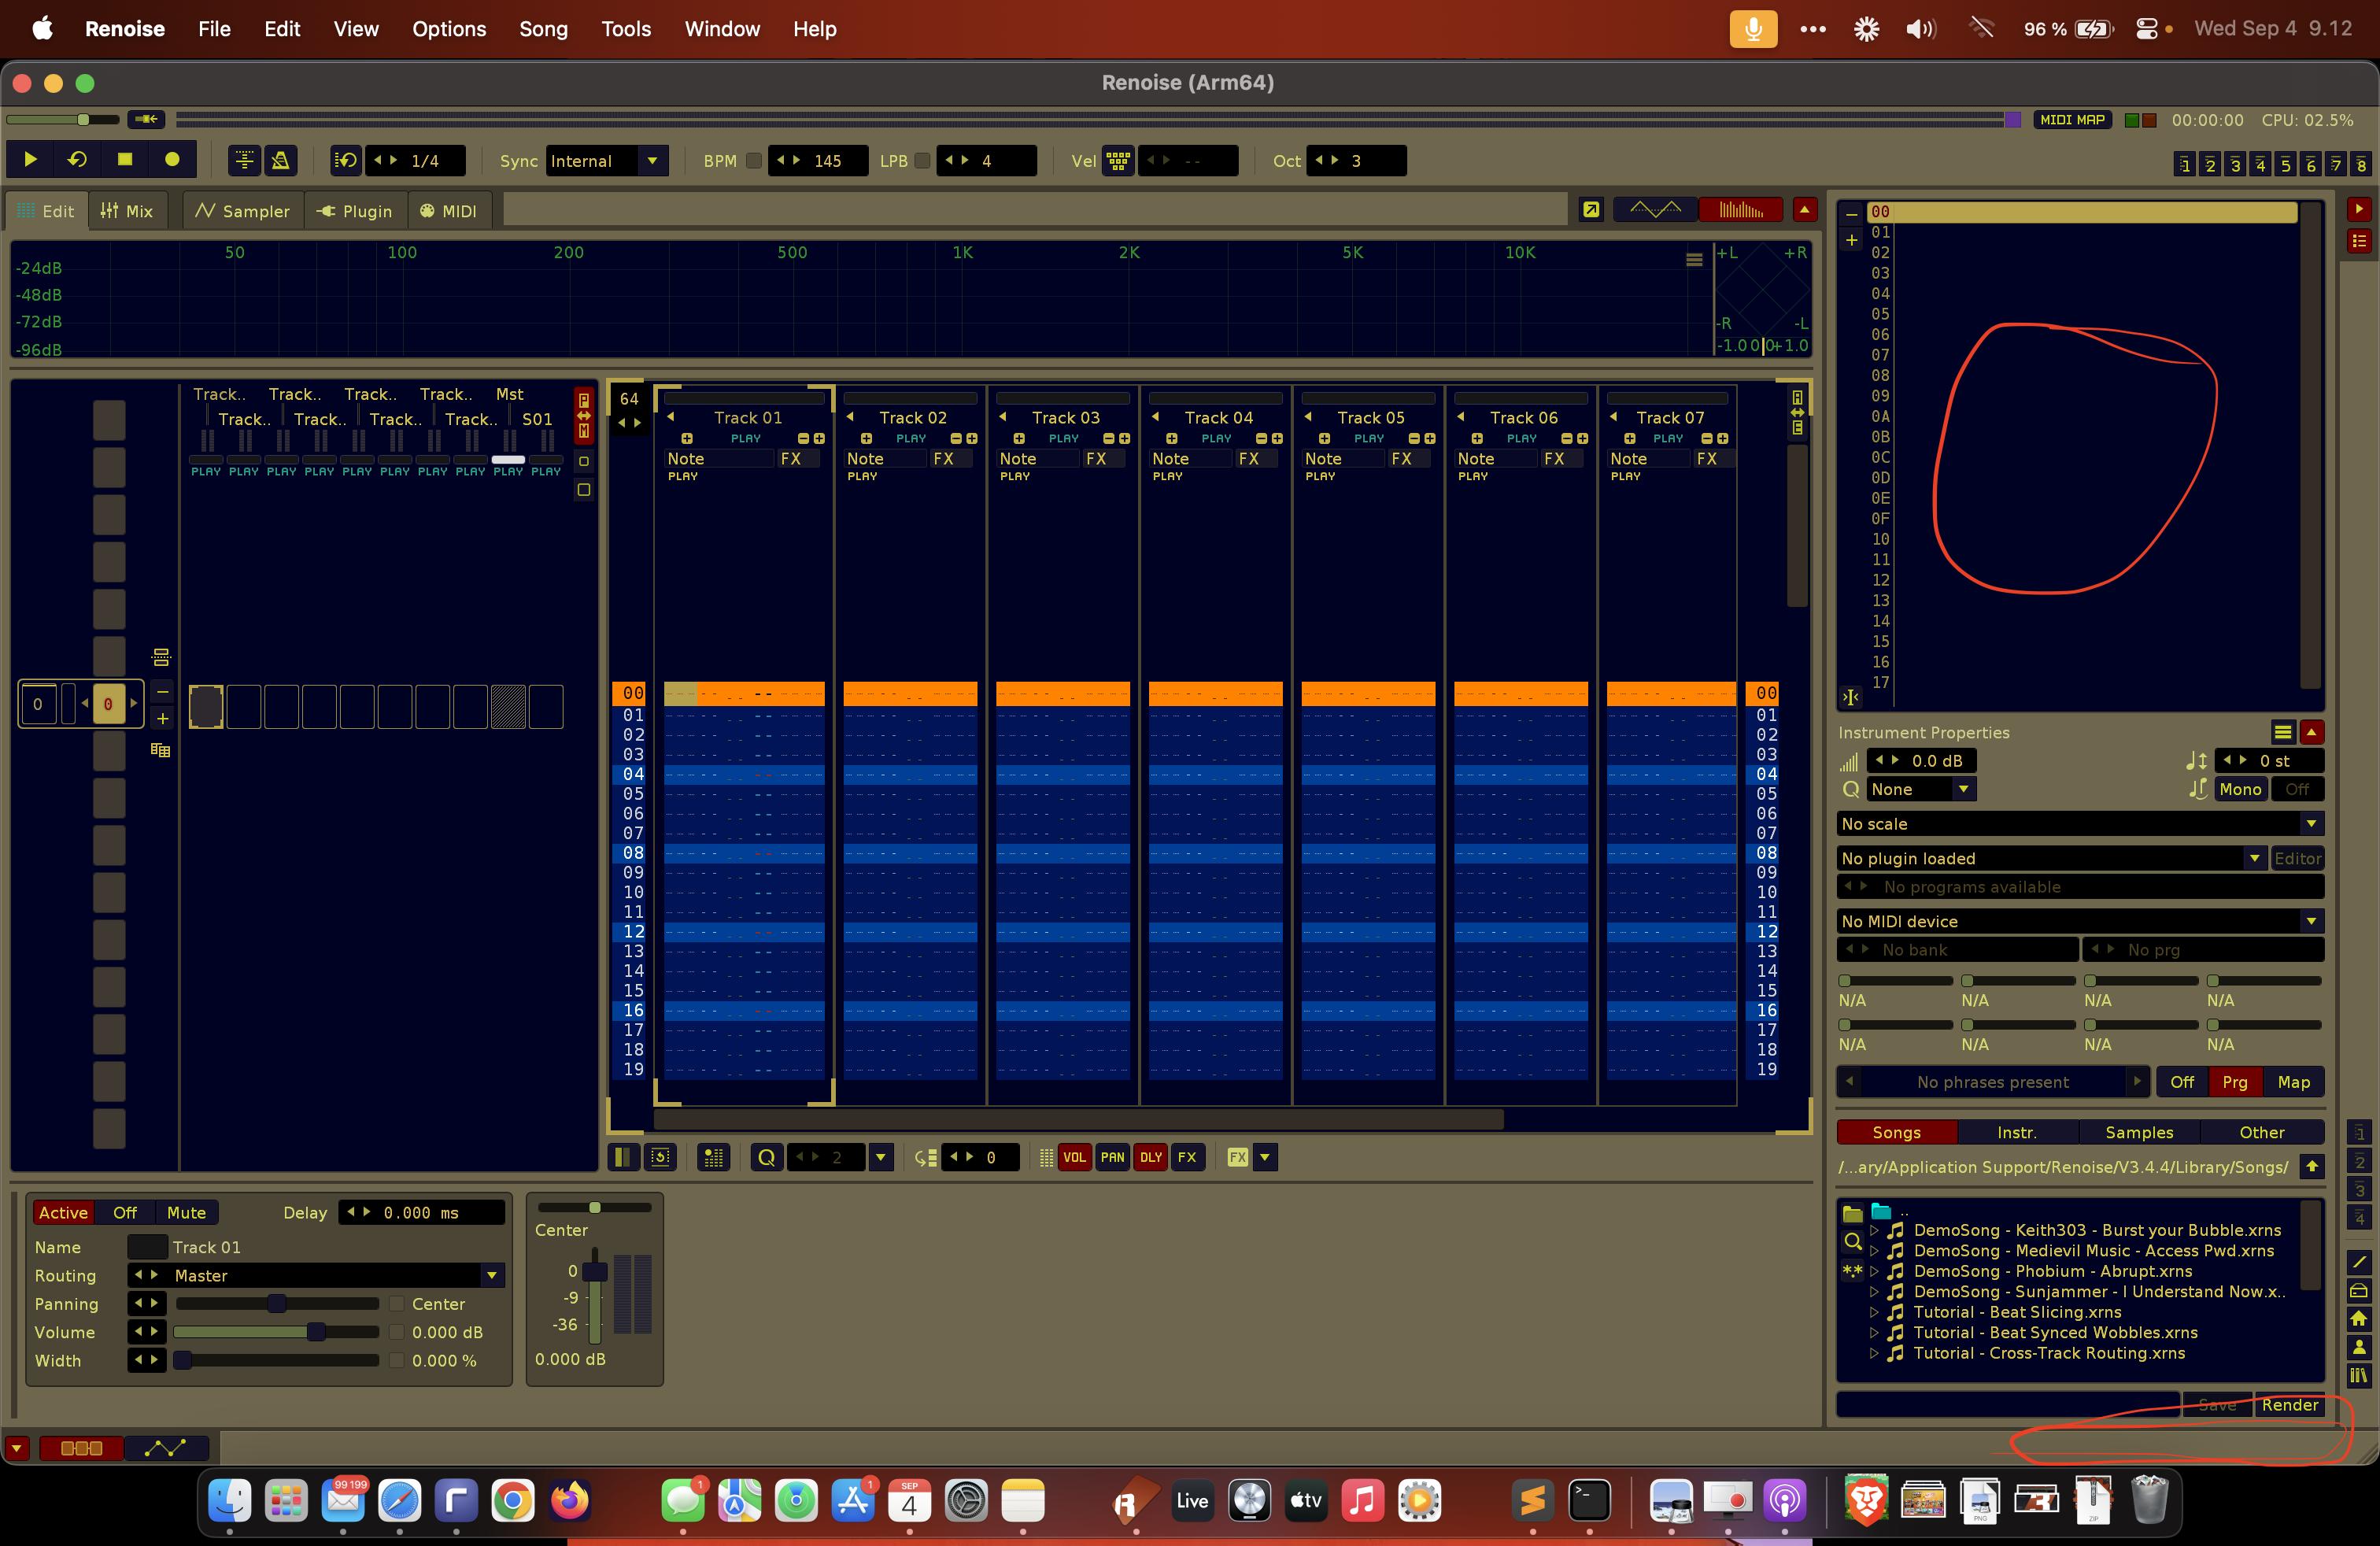Set track state to Mute
The image size is (2380, 1546).
coord(186,1213)
